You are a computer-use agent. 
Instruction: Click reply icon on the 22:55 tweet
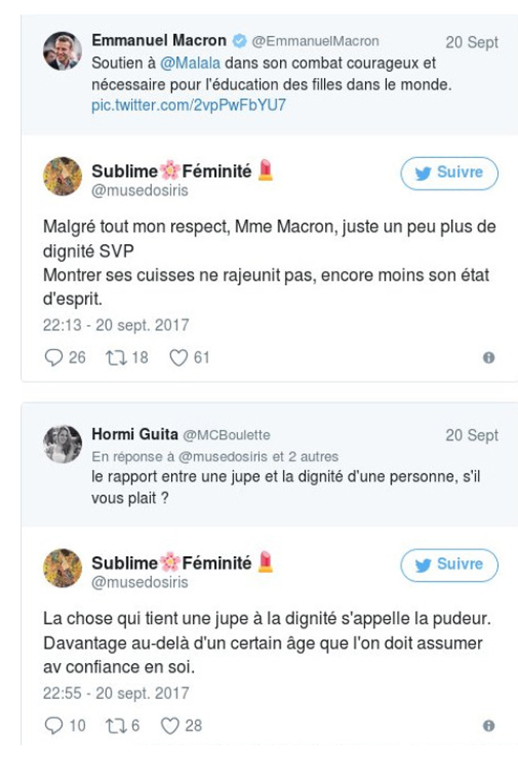click(54, 726)
